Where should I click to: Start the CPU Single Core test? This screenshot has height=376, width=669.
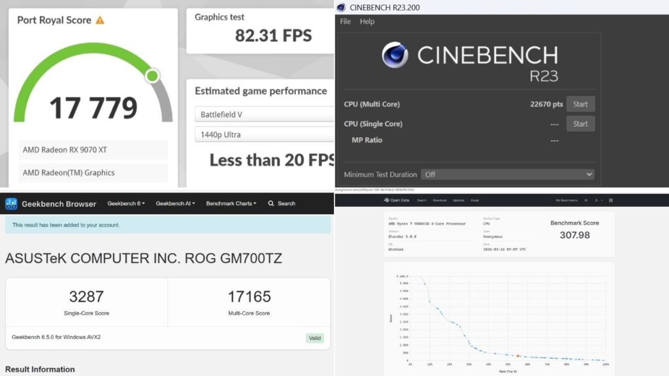(x=580, y=124)
